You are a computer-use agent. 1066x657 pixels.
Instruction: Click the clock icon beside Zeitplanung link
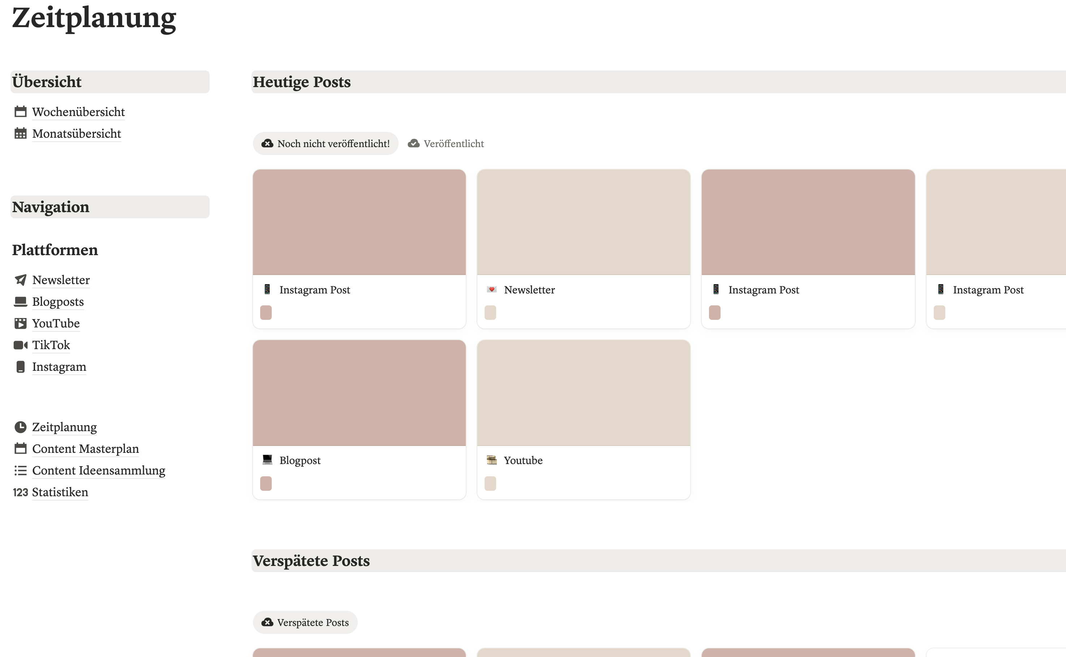20,427
